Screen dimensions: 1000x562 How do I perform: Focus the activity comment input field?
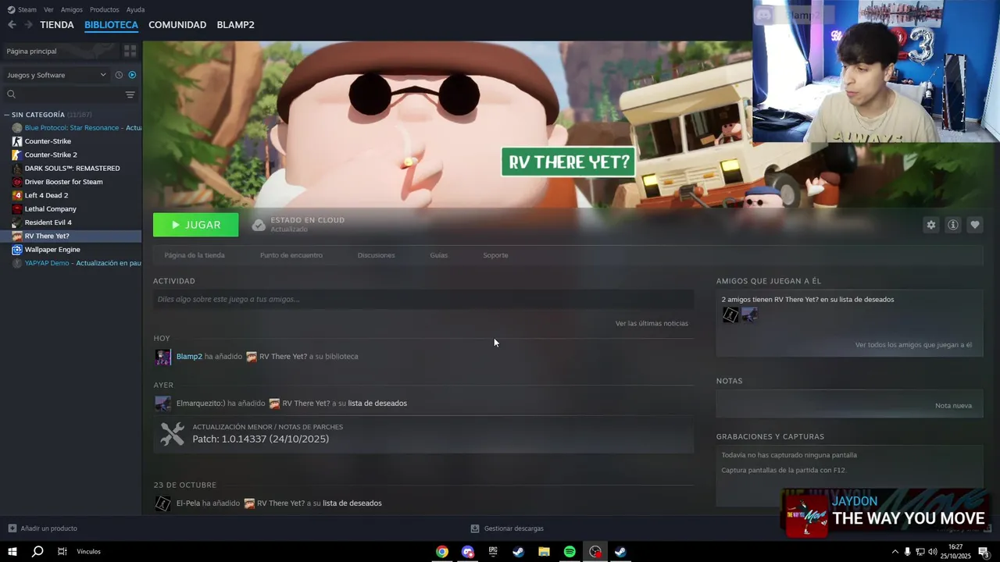point(423,299)
